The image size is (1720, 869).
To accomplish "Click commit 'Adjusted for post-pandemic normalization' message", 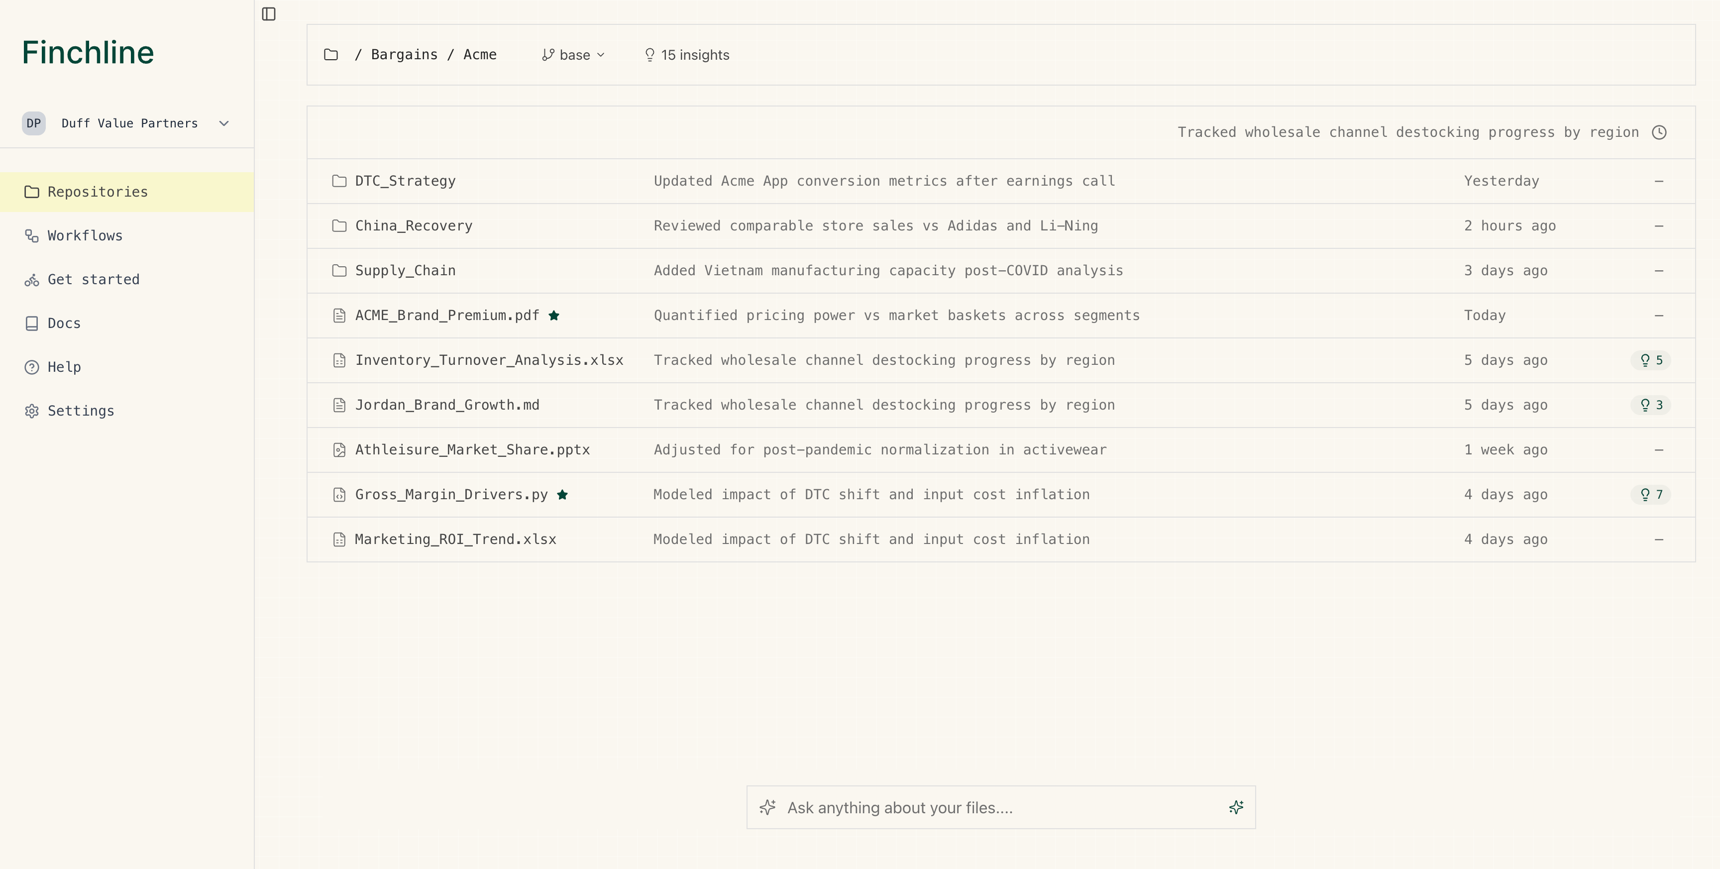I will [880, 449].
